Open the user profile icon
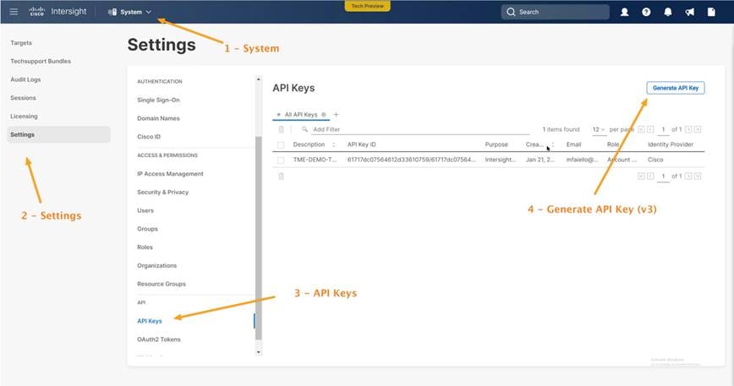The height and width of the screenshot is (386, 734). point(624,12)
